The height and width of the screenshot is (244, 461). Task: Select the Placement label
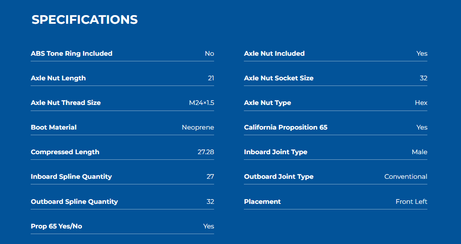click(262, 202)
